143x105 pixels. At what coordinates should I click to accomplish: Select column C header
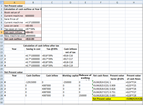52,3
